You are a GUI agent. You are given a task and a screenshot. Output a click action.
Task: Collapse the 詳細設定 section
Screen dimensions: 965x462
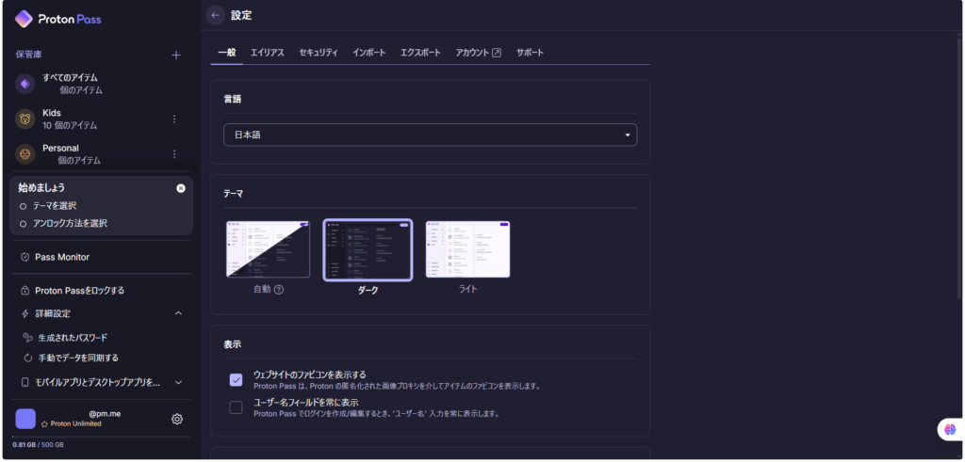(x=178, y=313)
